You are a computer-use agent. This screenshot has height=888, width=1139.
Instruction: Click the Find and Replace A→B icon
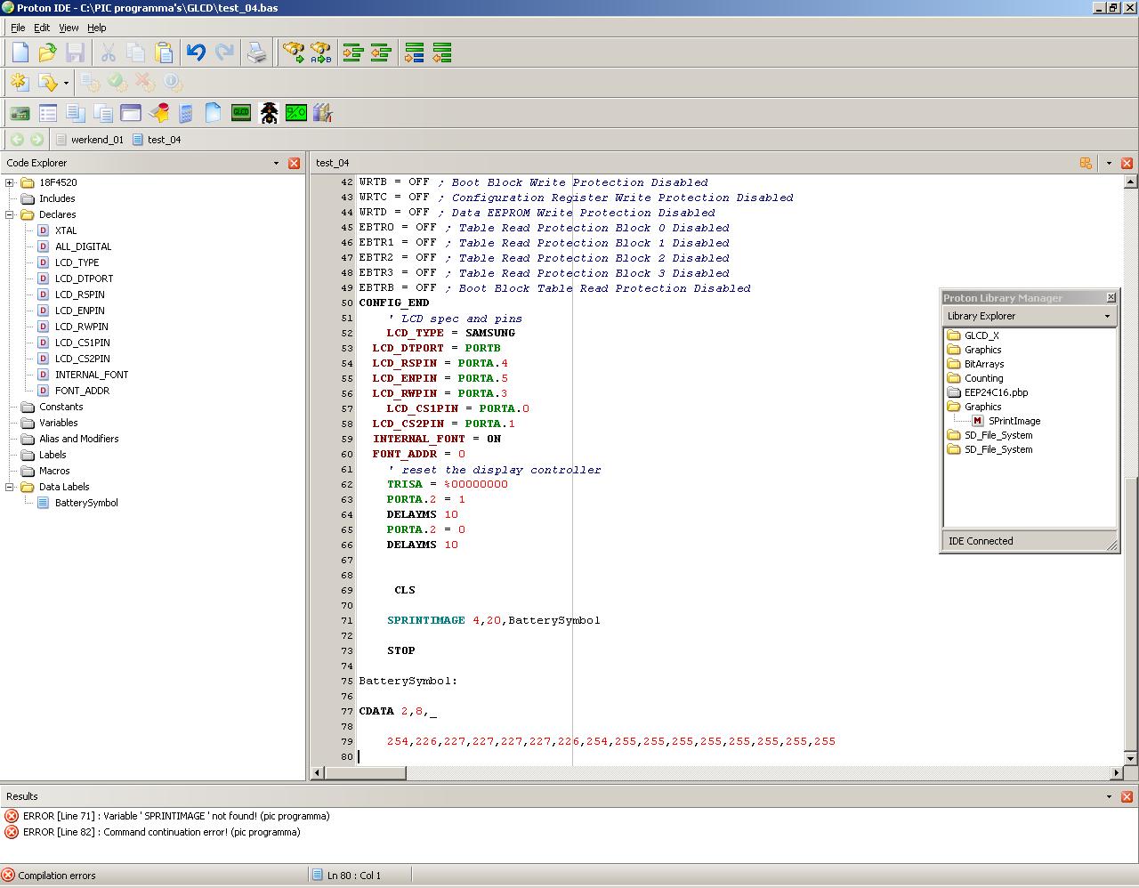point(320,53)
